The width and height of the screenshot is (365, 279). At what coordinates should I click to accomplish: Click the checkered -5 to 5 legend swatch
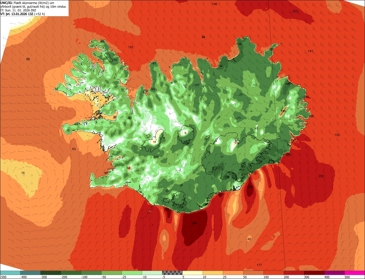[x=172, y=273]
